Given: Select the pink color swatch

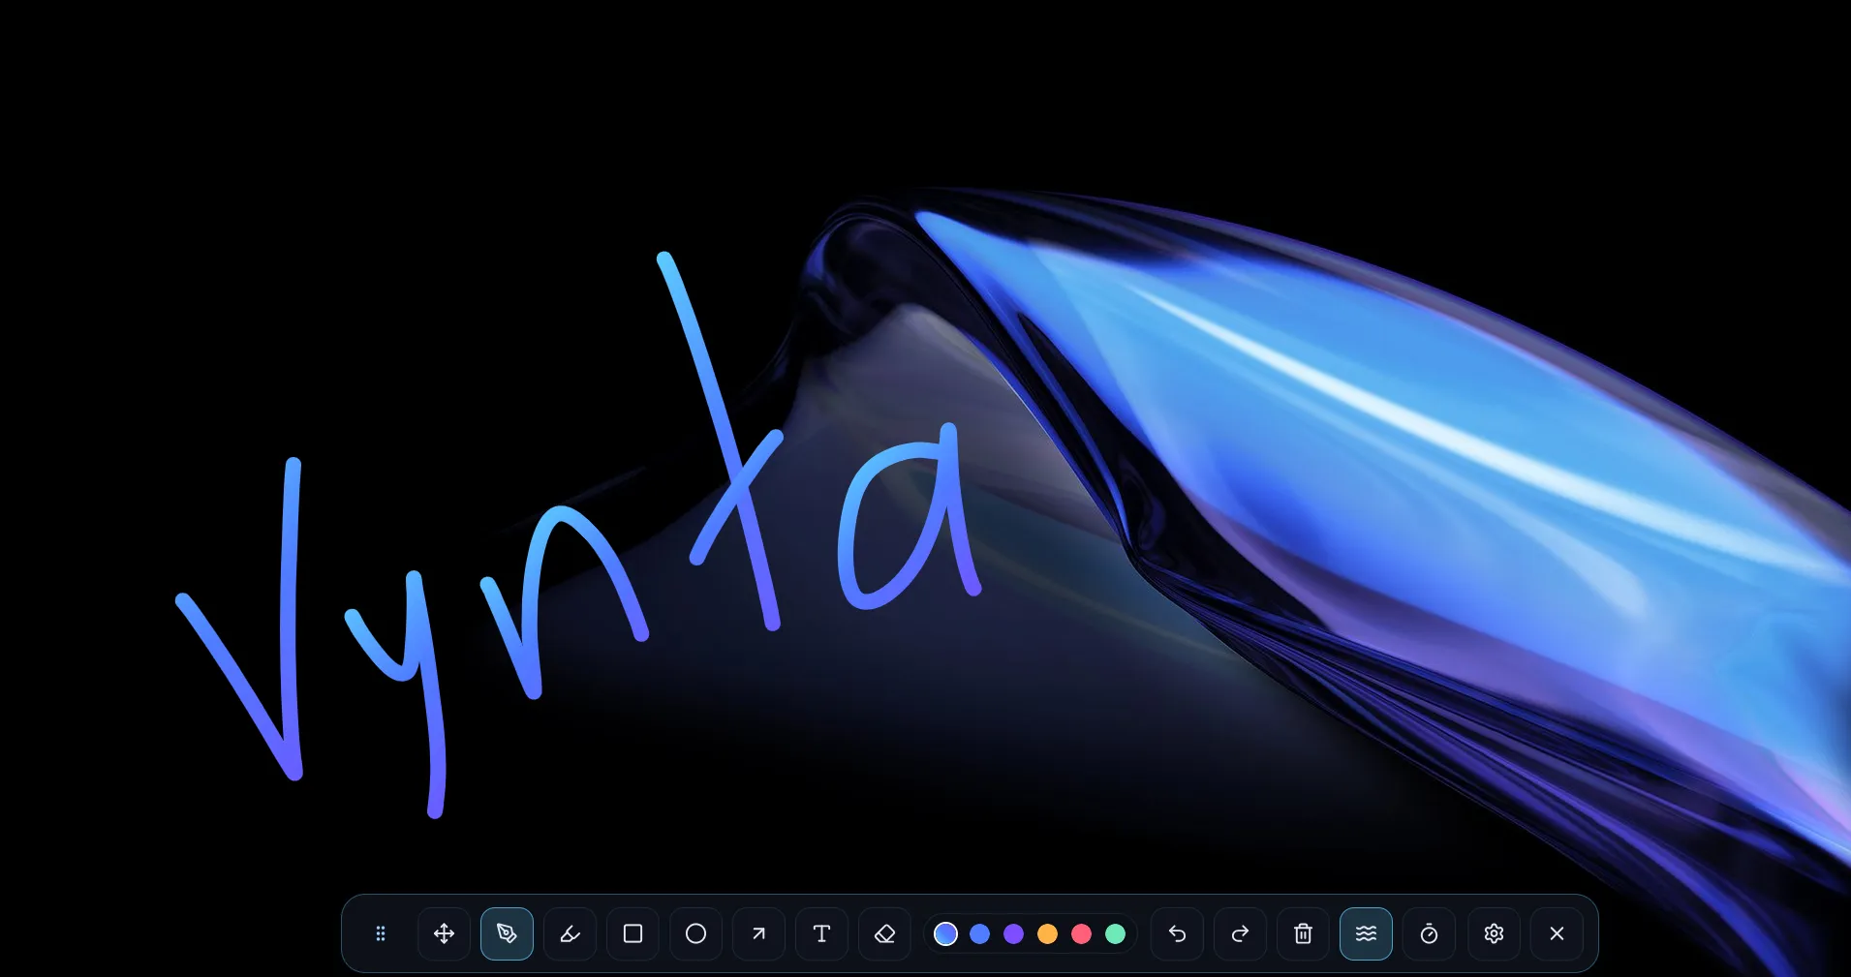Looking at the screenshot, I should [x=1081, y=933].
